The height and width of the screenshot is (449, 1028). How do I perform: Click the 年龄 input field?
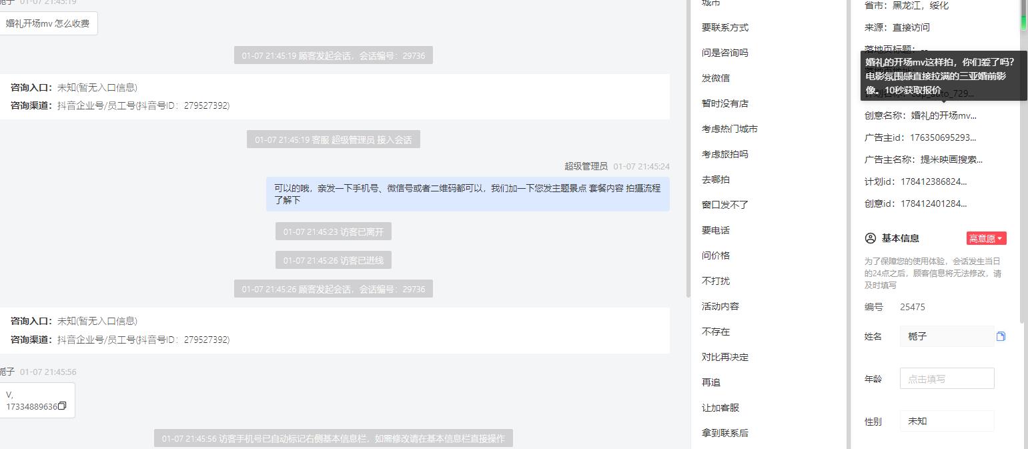point(947,378)
